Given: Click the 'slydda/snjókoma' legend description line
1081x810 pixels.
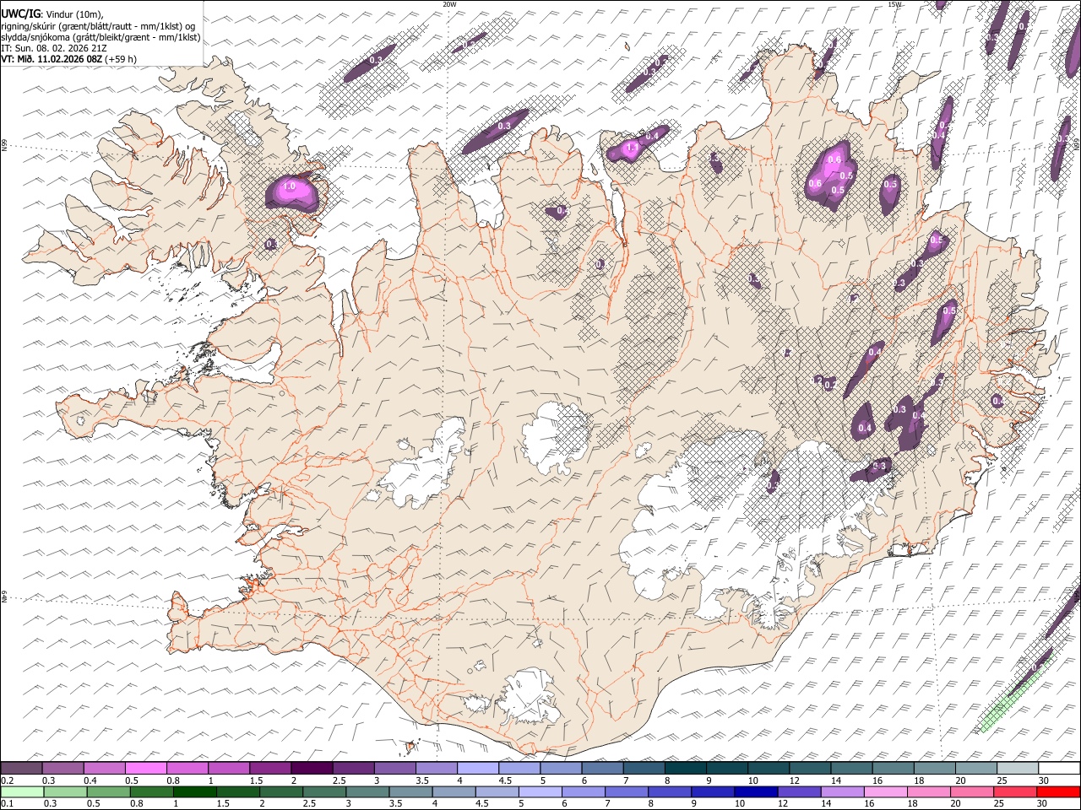Looking at the screenshot, I should point(101,37).
